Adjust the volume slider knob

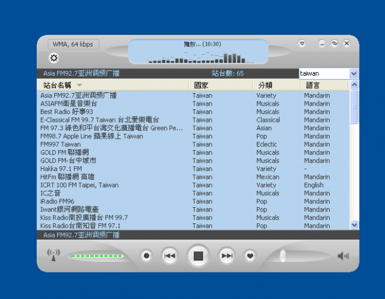point(283,256)
